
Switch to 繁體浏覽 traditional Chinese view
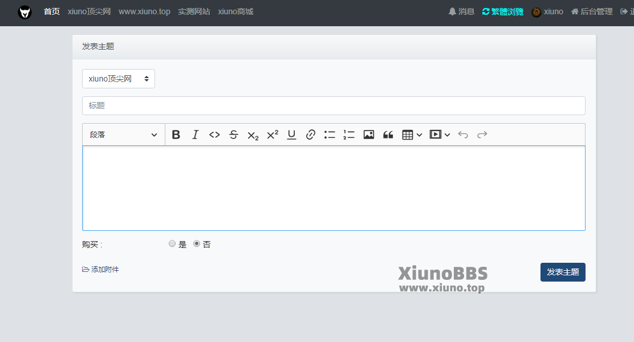coord(503,12)
